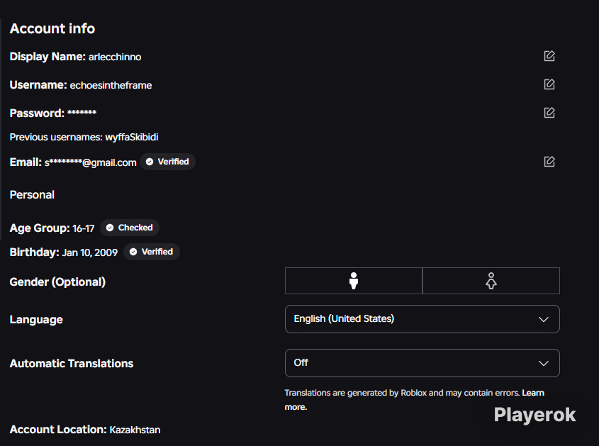Edit the Display Name with pencil icon
Image resolution: width=599 pixels, height=446 pixels.
click(549, 56)
